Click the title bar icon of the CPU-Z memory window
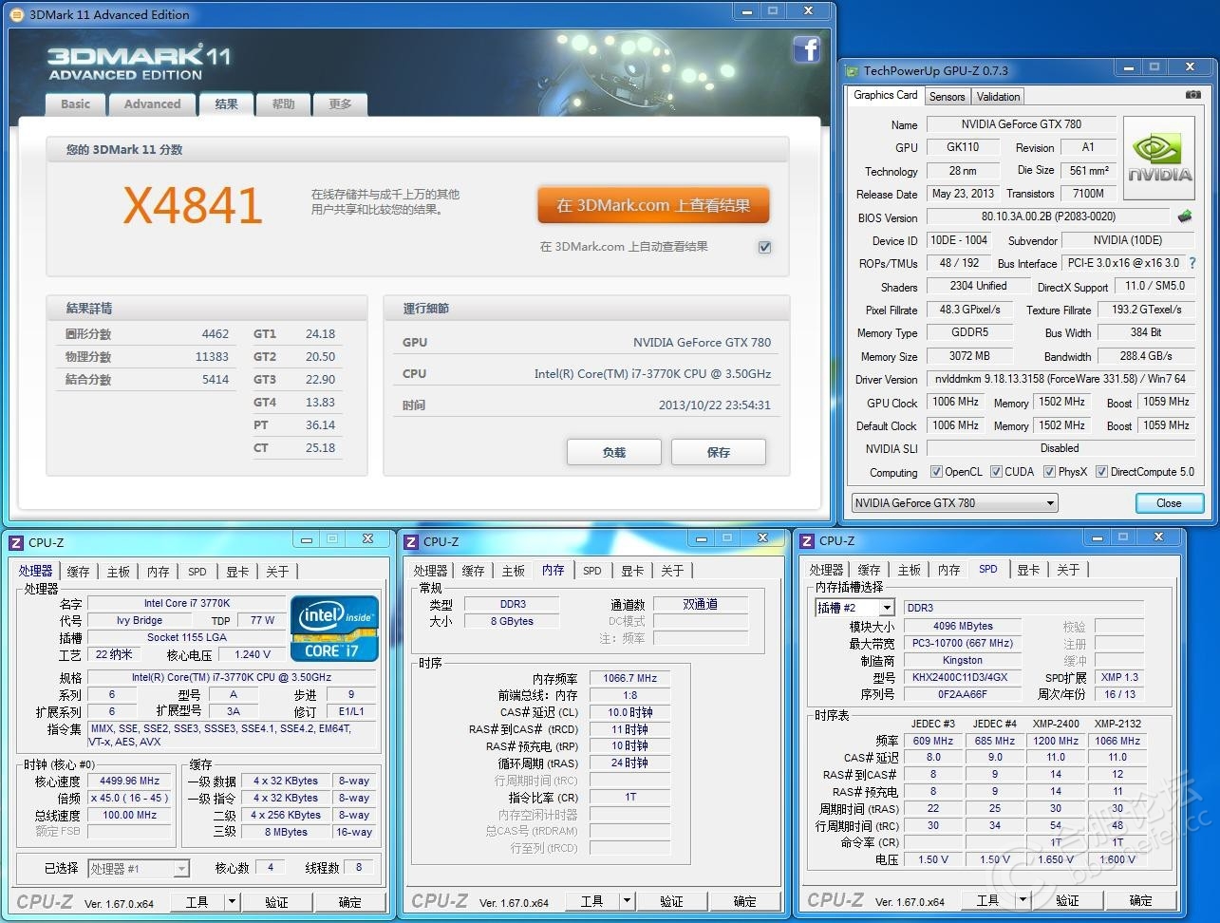Image resolution: width=1220 pixels, height=923 pixels. (411, 541)
